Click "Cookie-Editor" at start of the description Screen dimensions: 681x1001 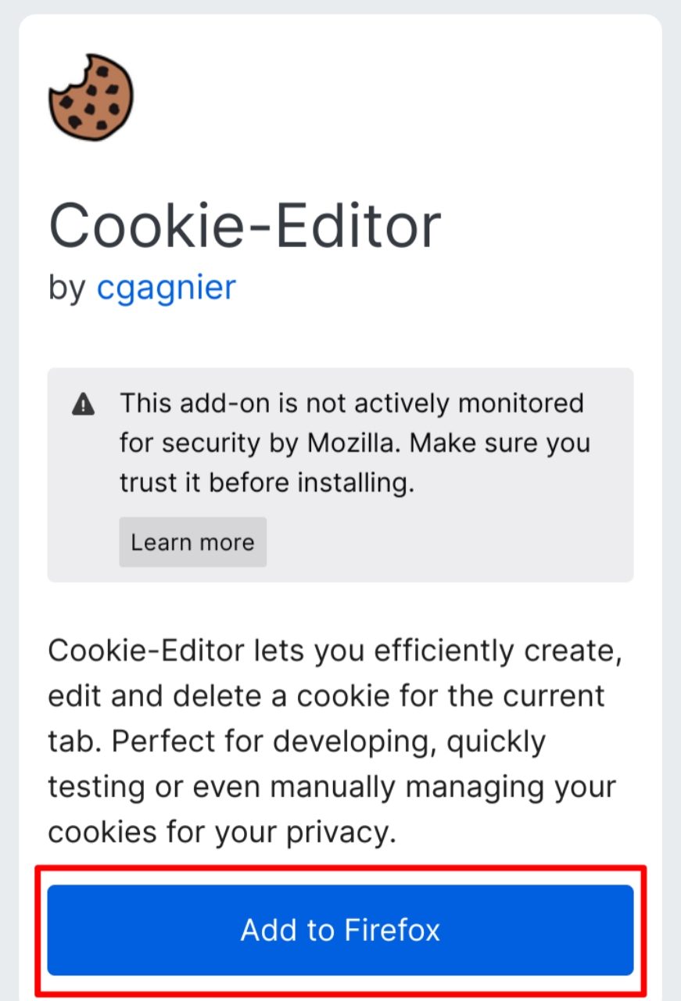(136, 651)
